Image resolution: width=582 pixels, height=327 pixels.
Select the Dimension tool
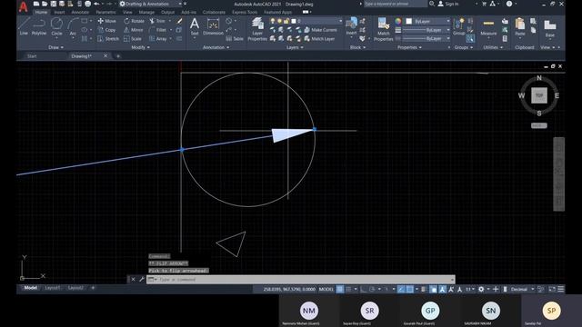(x=213, y=26)
